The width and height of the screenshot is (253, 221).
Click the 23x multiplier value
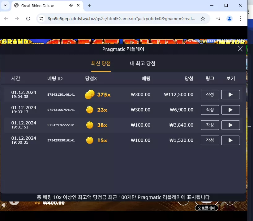point(102,110)
